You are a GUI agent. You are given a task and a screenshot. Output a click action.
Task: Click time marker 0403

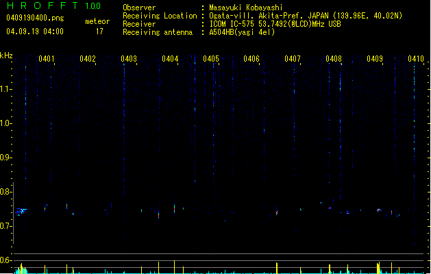click(x=129, y=59)
